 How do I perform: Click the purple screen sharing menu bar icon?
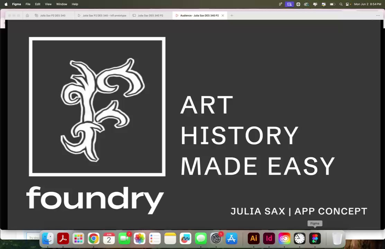tap(289, 4)
